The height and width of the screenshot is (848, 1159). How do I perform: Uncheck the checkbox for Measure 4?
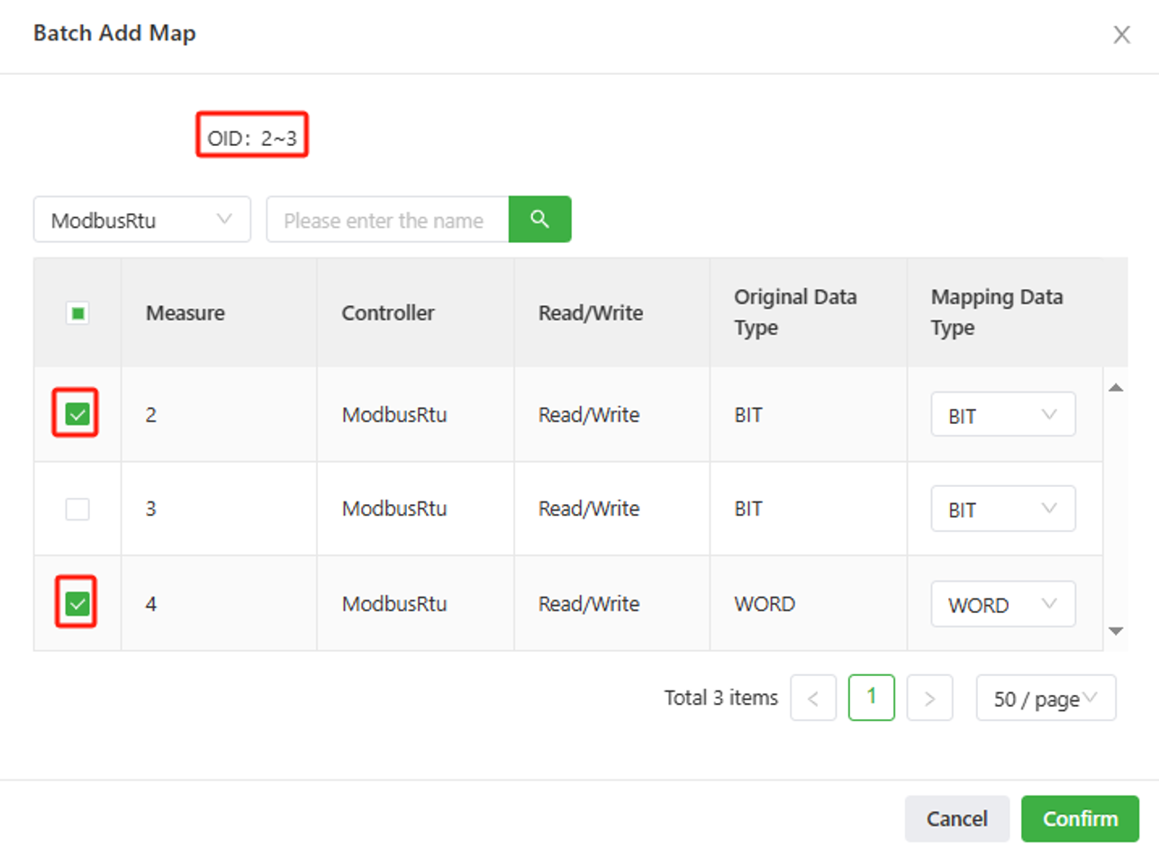77,604
